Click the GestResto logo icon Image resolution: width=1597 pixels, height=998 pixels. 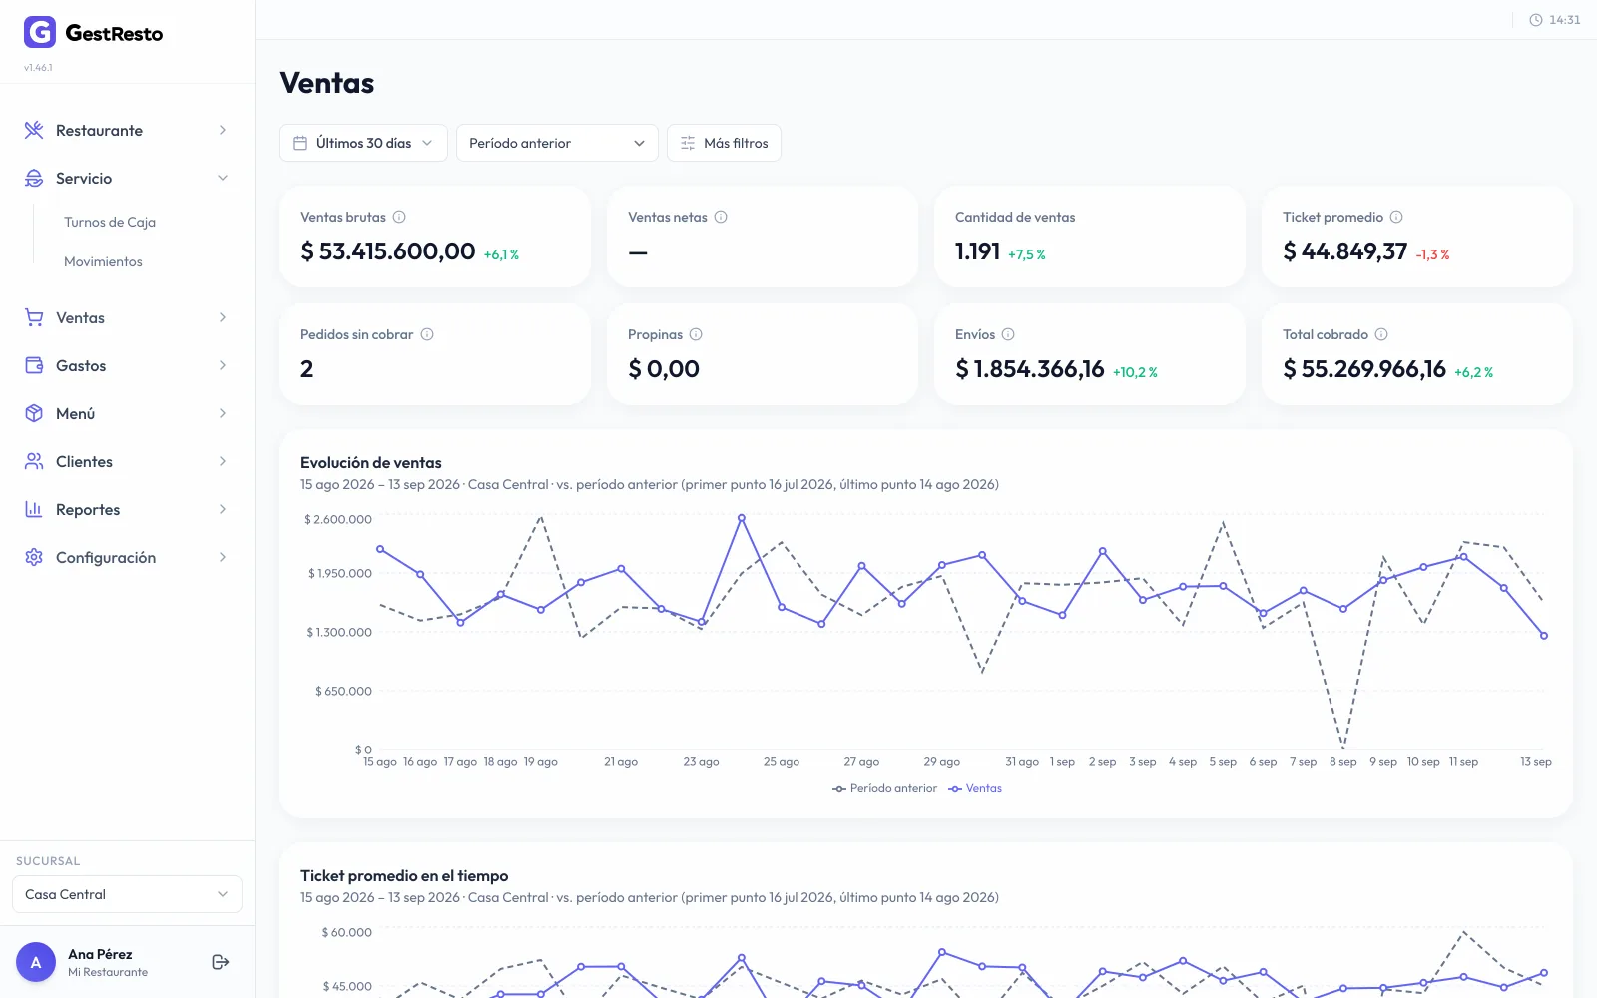[40, 32]
